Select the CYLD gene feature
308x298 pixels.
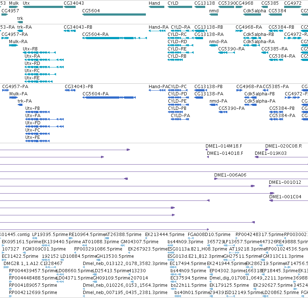click(180, 7)
